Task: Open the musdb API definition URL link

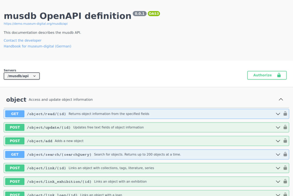Action: [35, 24]
